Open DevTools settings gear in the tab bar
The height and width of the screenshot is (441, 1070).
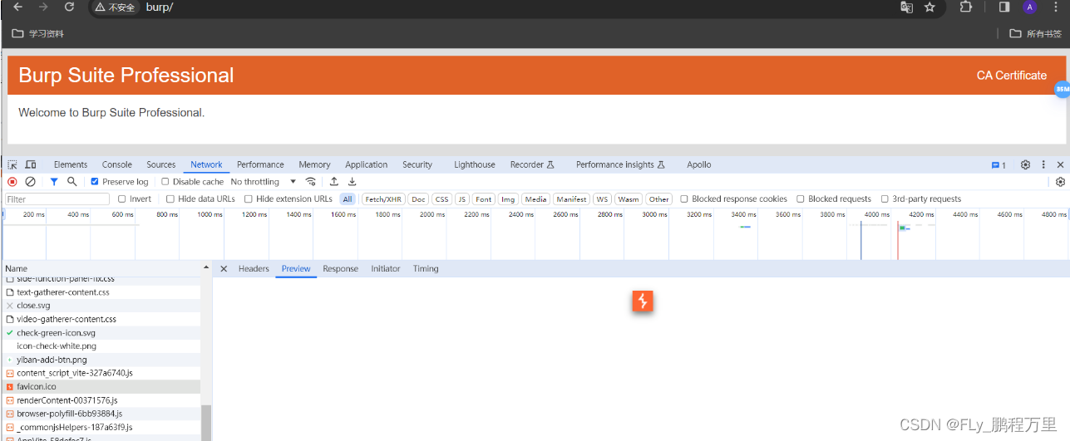pos(1025,165)
